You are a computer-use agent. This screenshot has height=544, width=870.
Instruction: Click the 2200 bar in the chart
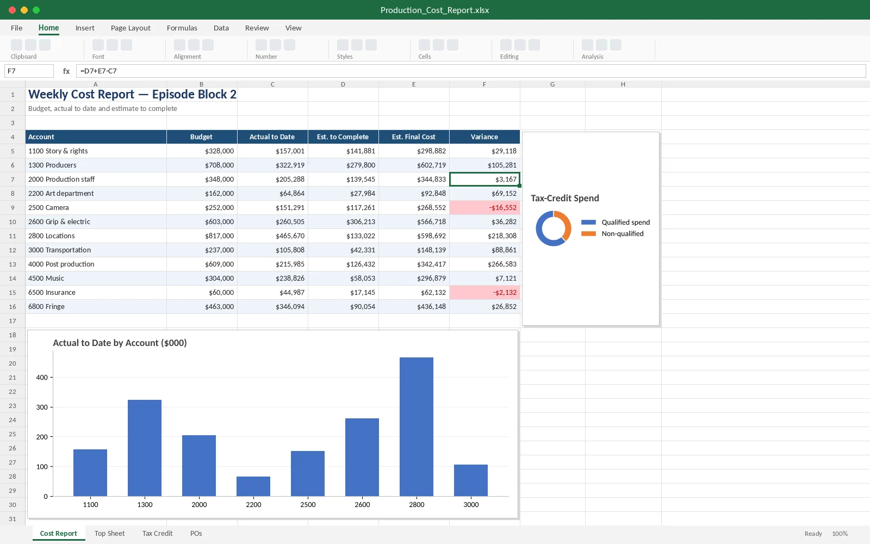[253, 486]
